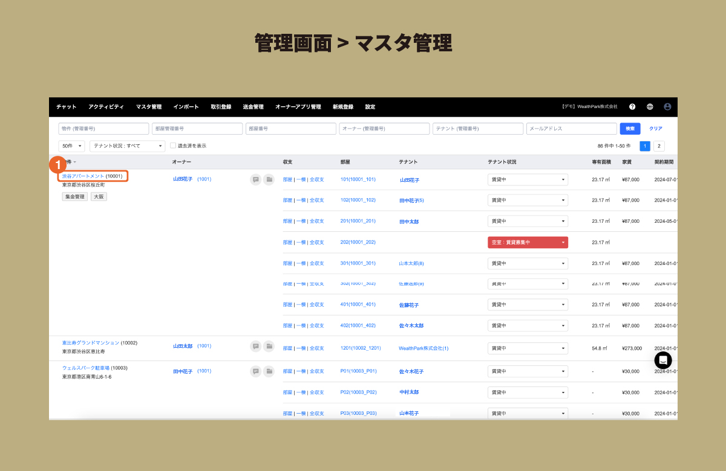This screenshot has height=471, width=726.
Task: Open the red 空室：賃貸募集中 status dropdown
Action: point(528,243)
